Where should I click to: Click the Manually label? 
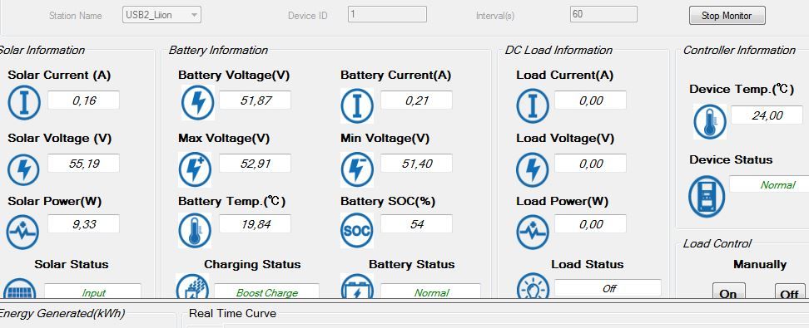759,265
